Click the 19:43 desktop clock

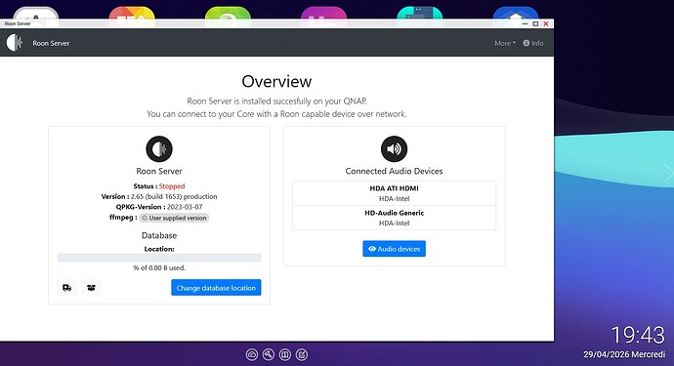pos(638,335)
